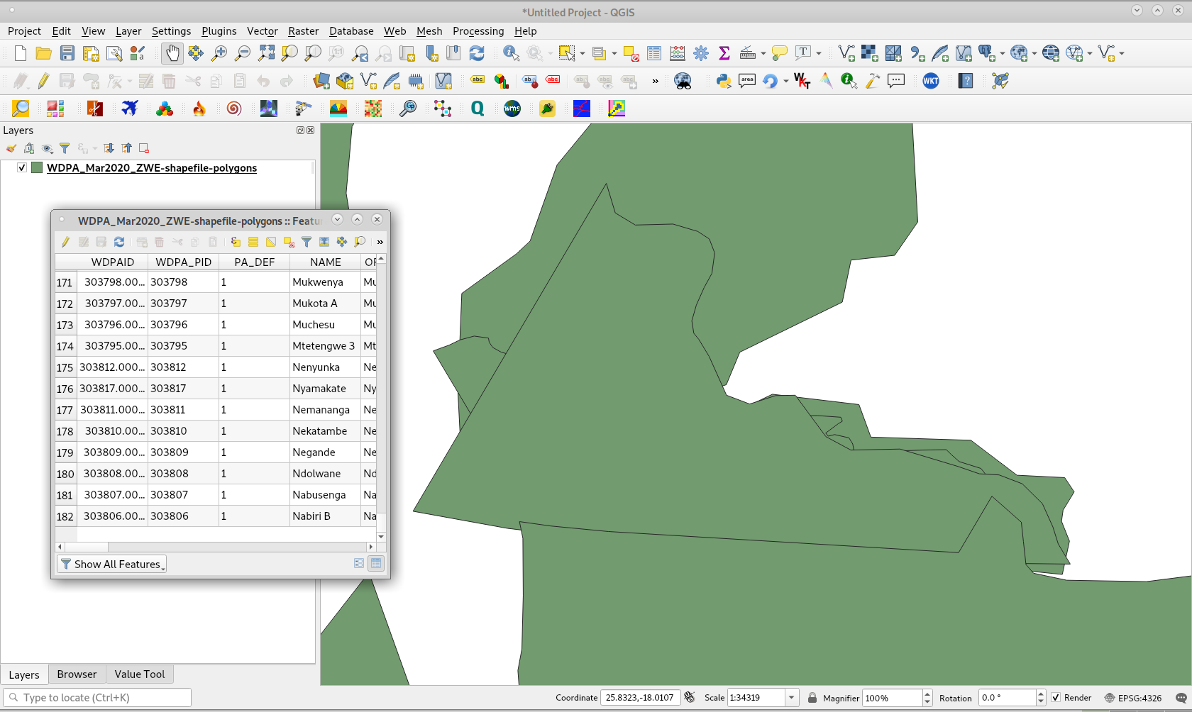Open the Python Console icon
This screenshot has height=712, width=1192.
(x=724, y=81)
